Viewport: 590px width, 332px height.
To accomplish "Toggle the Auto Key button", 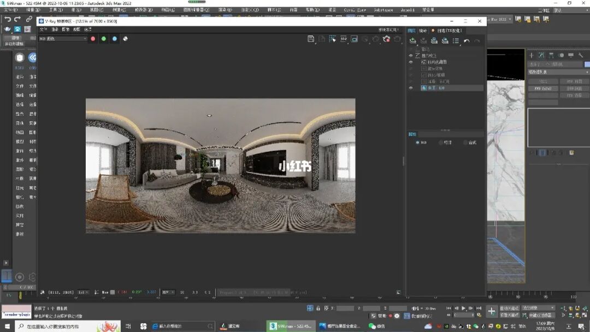I will (509, 309).
